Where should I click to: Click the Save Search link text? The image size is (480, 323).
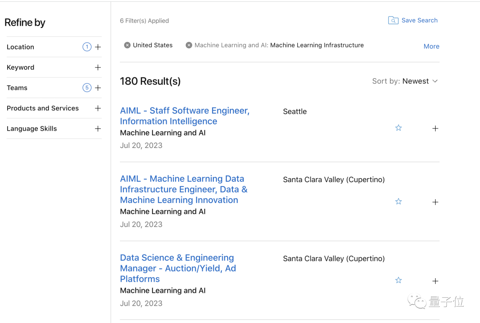tap(419, 20)
